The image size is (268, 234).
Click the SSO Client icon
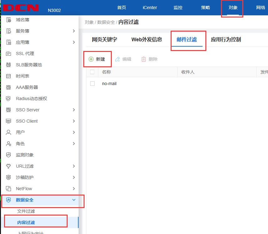click(8, 121)
